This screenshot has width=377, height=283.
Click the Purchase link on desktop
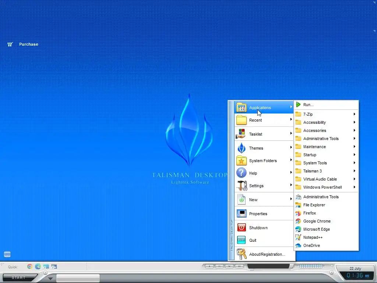(29, 44)
